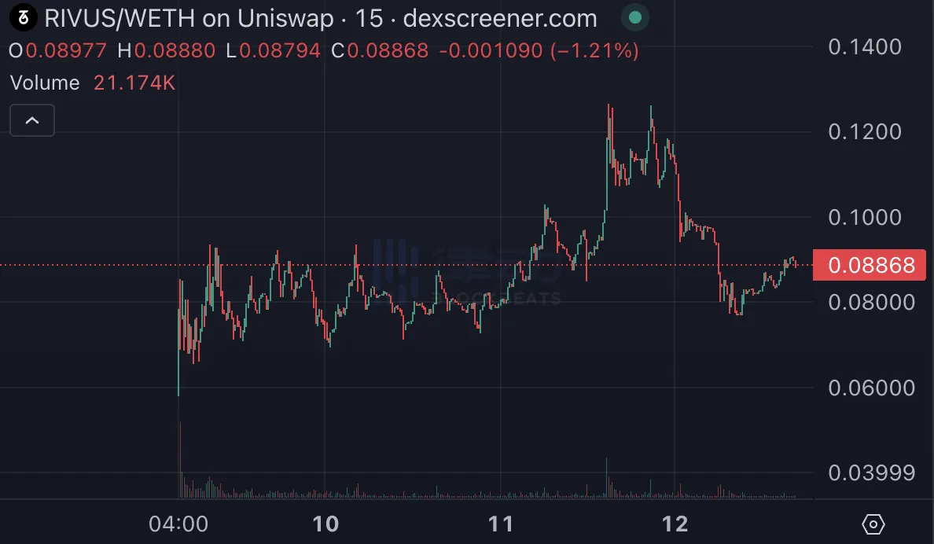Click the red current price tag 0.08868
Viewport: 934px width, 544px height.
pos(869,265)
